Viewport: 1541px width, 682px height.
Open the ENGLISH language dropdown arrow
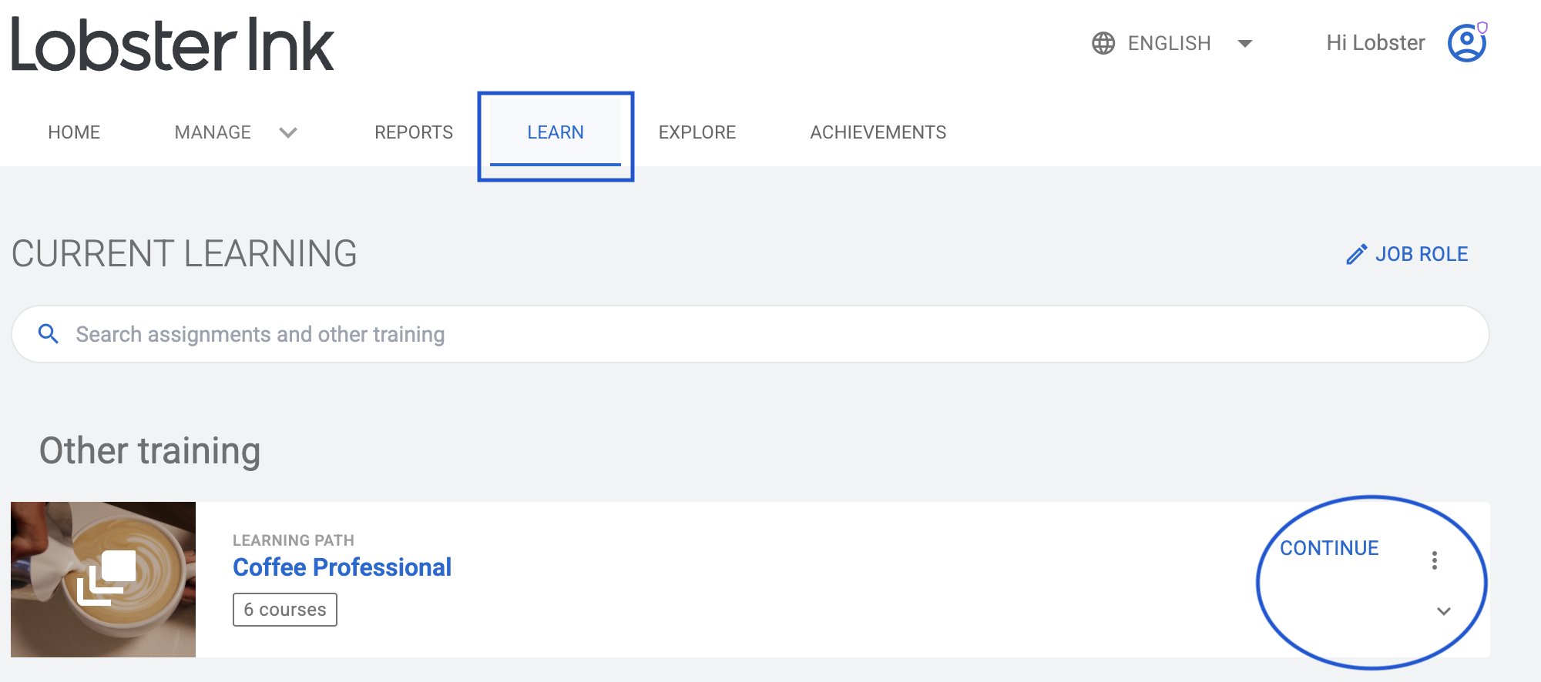1245,43
